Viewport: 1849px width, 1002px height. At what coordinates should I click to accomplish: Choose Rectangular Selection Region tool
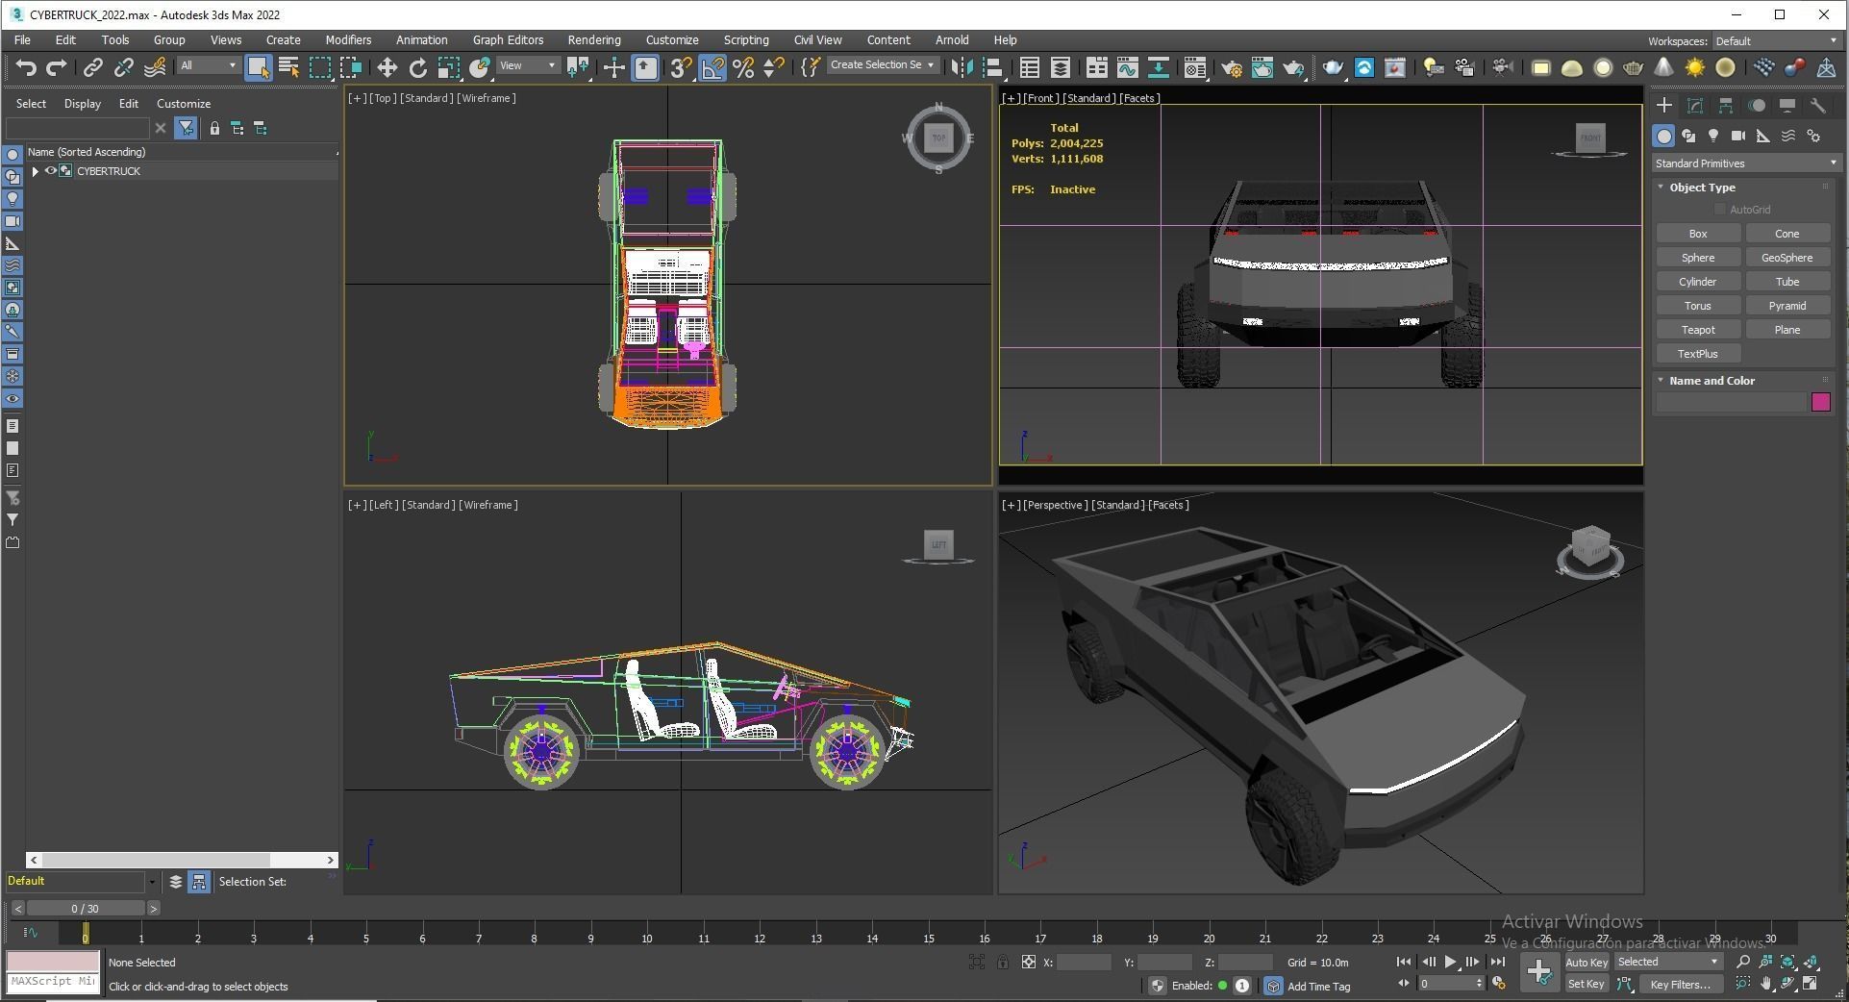[319, 67]
